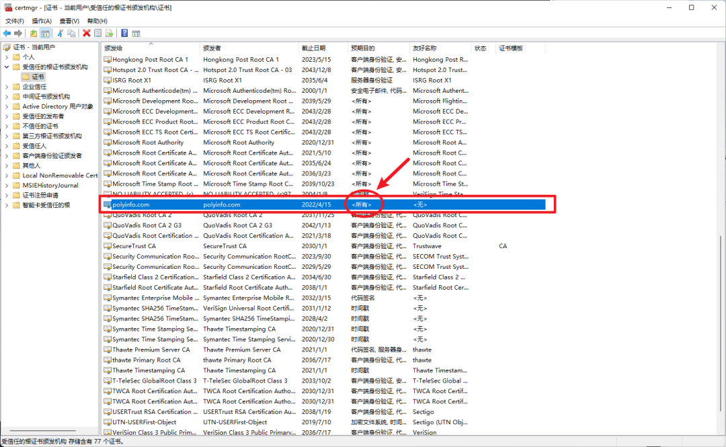Click certificate icon of Thawte Premium Server CA
Image resolution: width=726 pixels, height=447 pixels.
108,350
